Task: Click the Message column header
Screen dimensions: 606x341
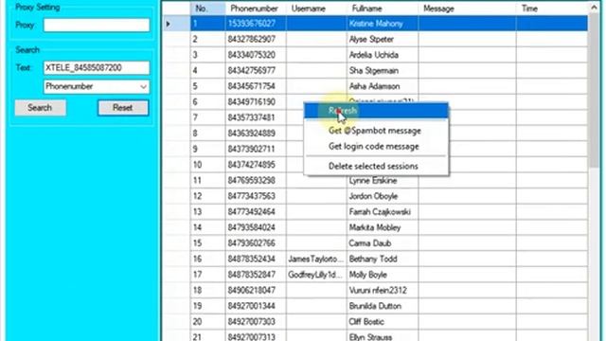Action: pyautogui.click(x=467, y=9)
